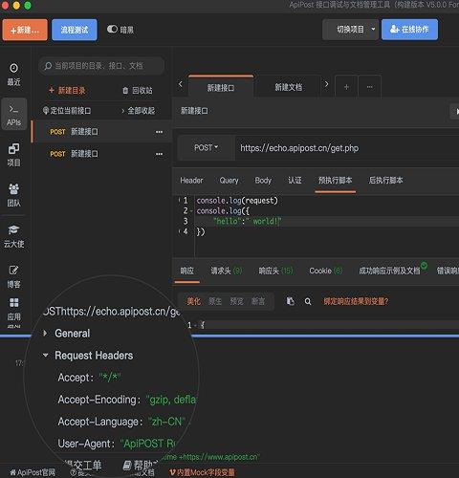
Task: Select second POST 新建接口 in list
Action: tap(102, 154)
